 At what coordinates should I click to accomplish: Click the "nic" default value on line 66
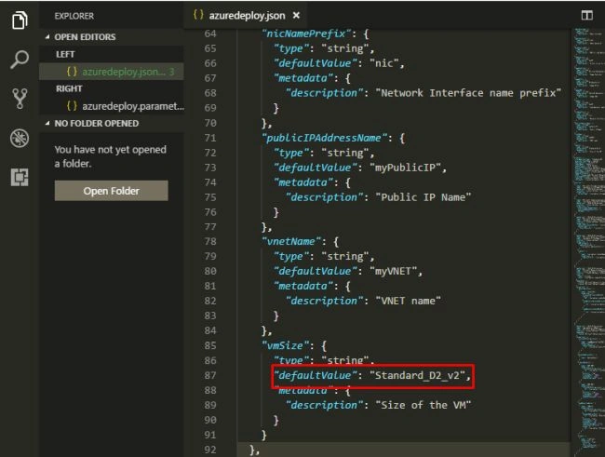pyautogui.click(x=383, y=63)
